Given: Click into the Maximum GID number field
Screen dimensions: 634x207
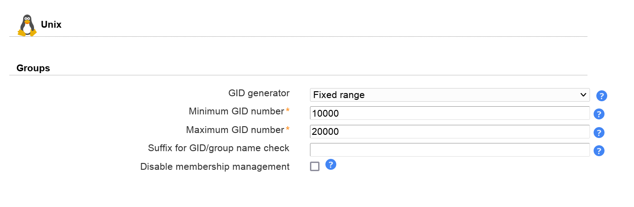Looking at the screenshot, I should point(449,132).
